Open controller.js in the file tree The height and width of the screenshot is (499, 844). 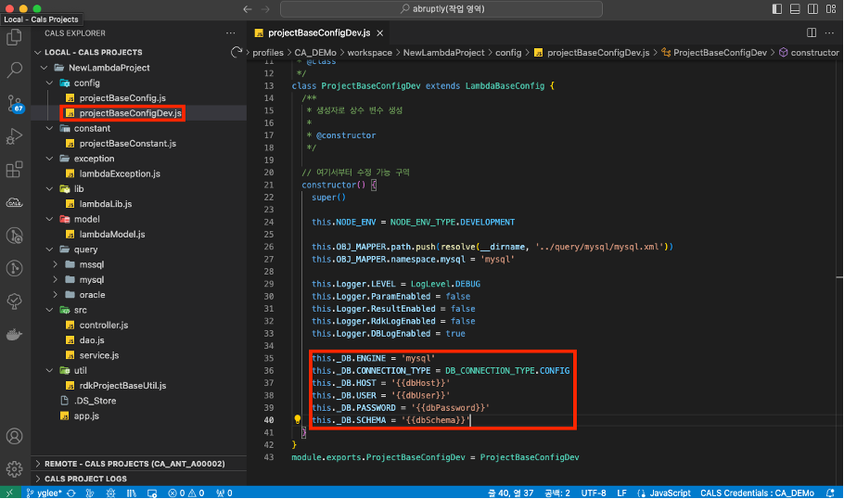103,326
